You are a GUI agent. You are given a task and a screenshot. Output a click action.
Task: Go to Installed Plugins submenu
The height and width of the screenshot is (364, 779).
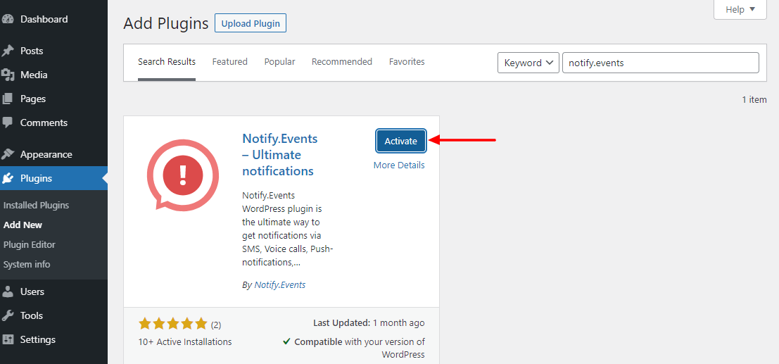pos(37,206)
